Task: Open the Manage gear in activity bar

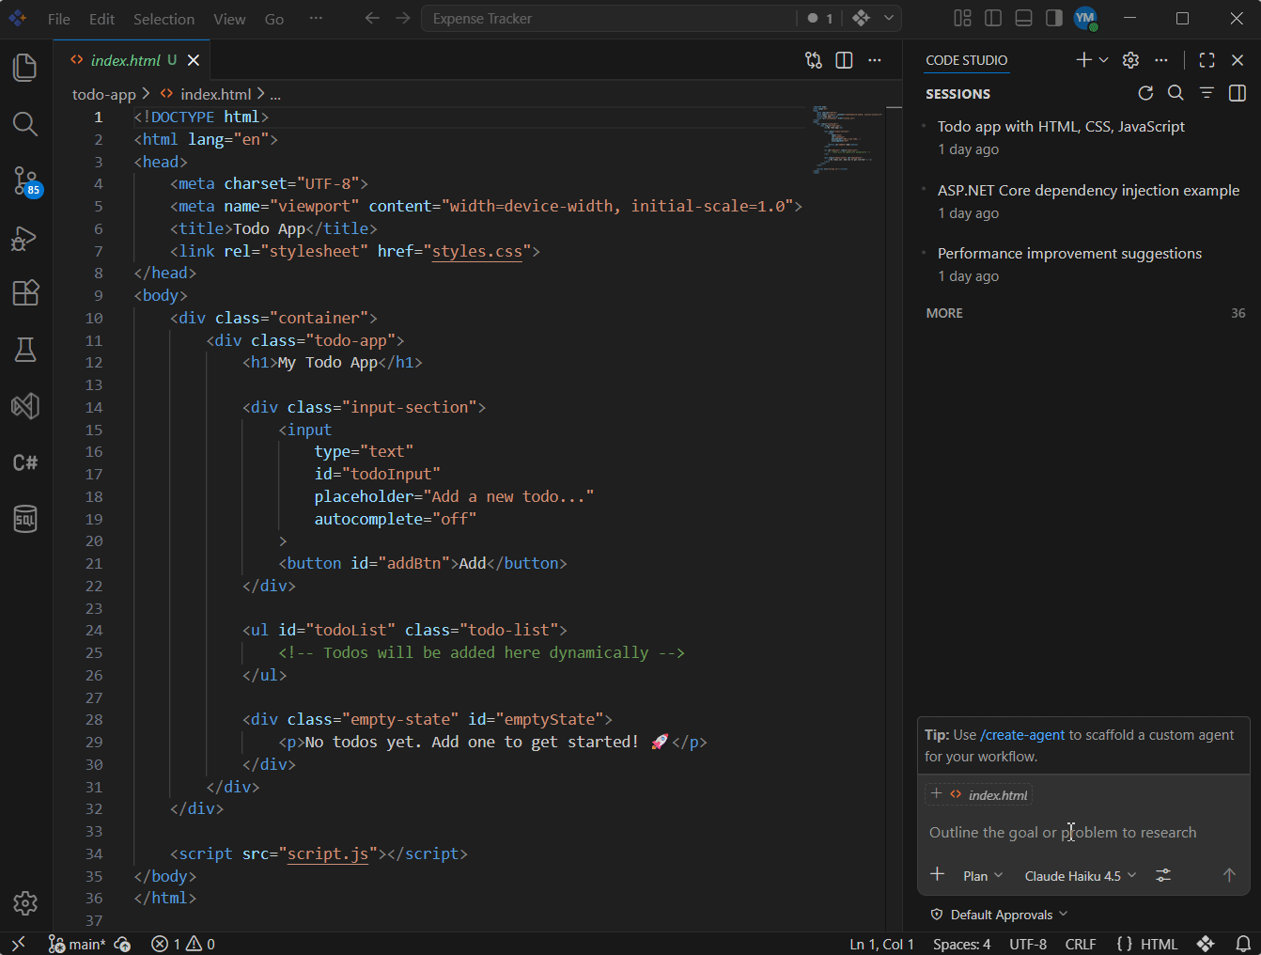Action: (25, 903)
